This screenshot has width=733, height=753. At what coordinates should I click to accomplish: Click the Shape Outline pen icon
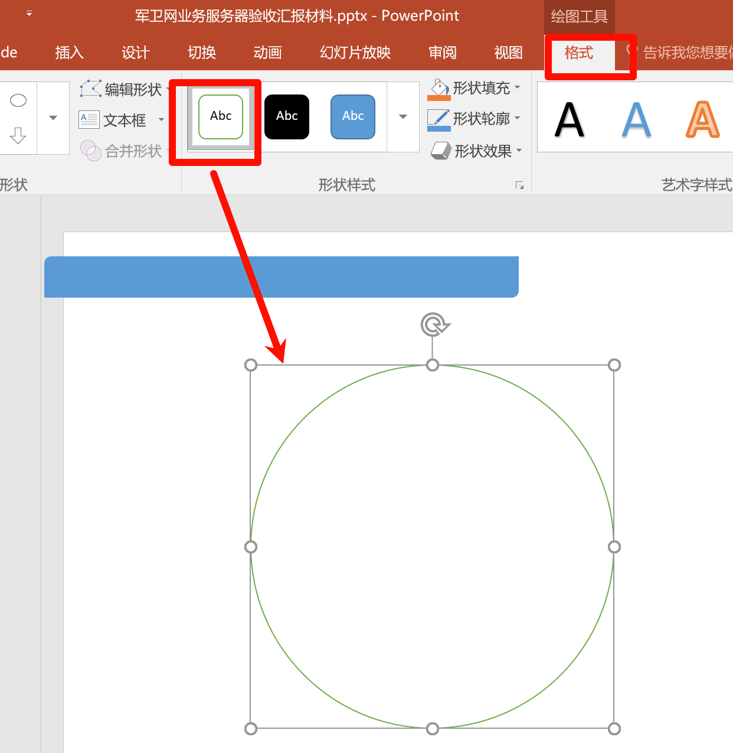point(439,119)
